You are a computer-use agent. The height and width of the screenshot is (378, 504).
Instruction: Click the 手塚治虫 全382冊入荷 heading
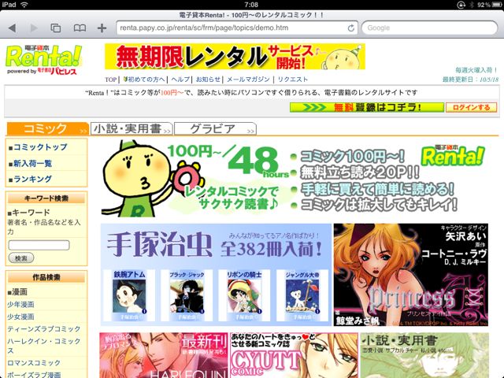tap(214, 245)
